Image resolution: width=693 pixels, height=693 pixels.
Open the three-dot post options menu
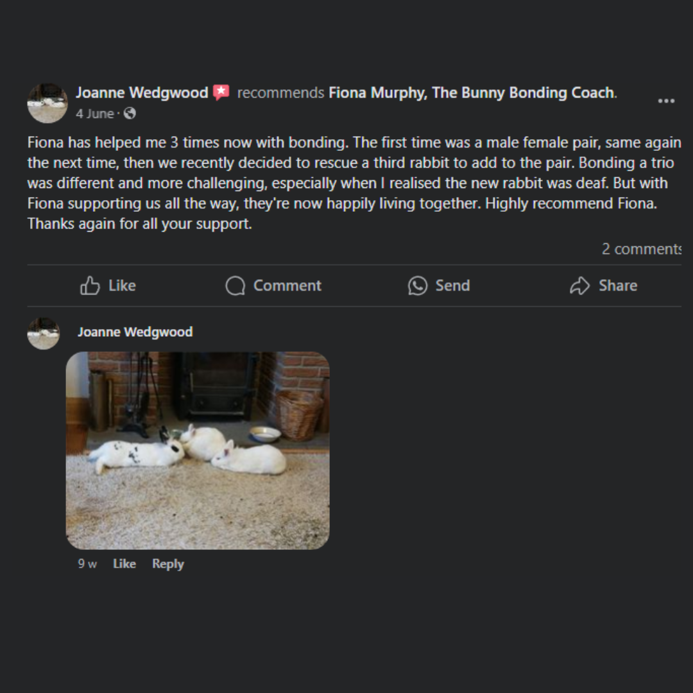[666, 101]
